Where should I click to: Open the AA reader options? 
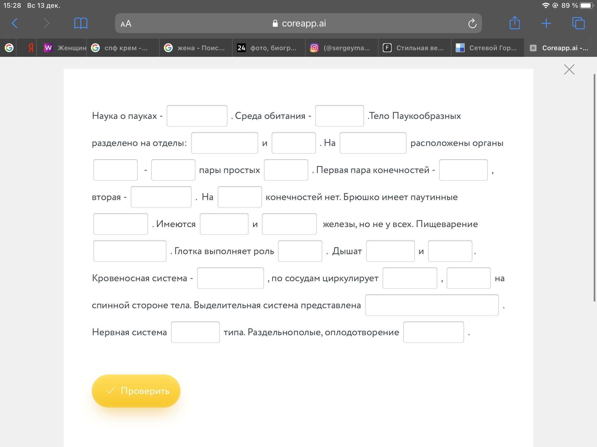(126, 24)
